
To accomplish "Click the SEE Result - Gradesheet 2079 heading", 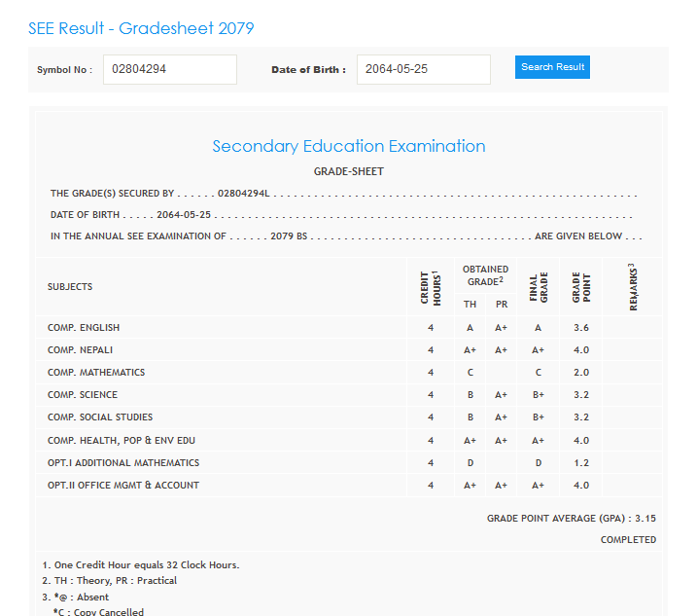I will 141,28.
